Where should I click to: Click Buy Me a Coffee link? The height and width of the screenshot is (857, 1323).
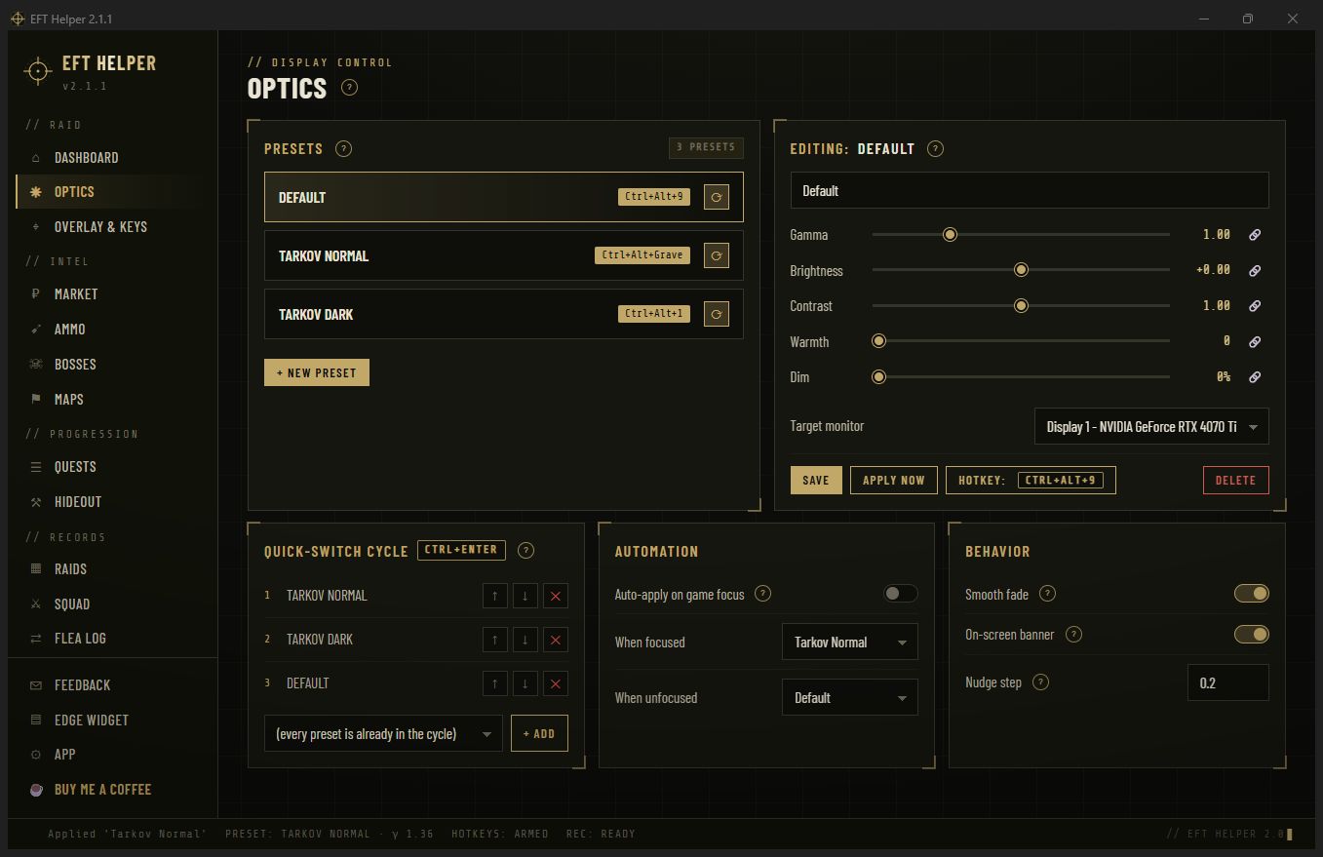[x=113, y=790]
